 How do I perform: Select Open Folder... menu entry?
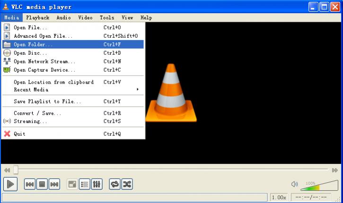[x=73, y=44]
